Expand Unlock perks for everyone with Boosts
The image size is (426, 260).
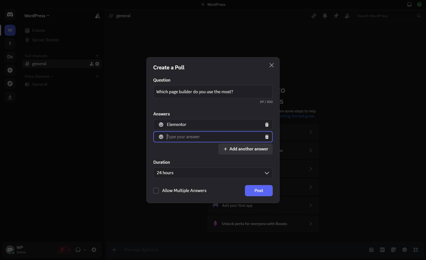263,224
